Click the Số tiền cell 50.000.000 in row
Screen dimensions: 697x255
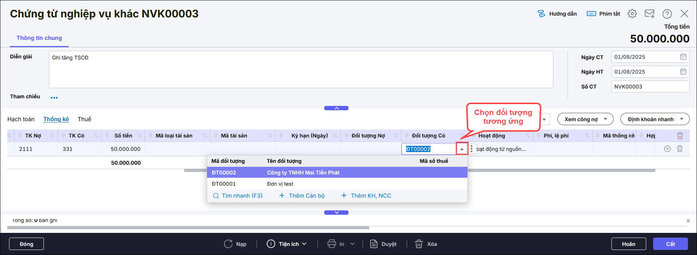click(x=123, y=149)
